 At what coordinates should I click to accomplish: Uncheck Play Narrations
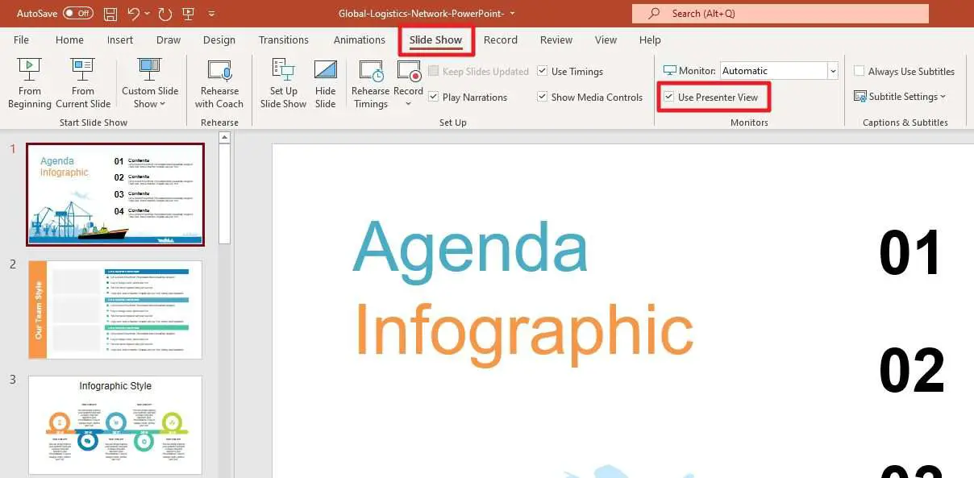click(x=435, y=97)
